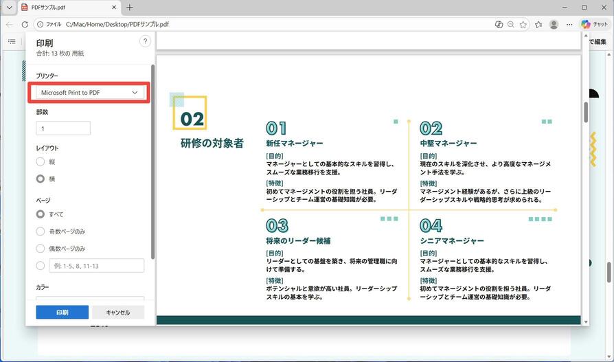
Task: Click the 中堅マネージャー heading in preview
Action: [448, 144]
